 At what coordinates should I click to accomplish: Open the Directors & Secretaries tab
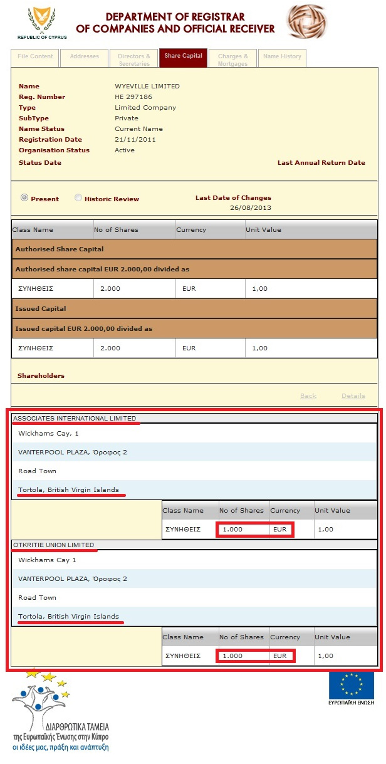tap(134, 59)
